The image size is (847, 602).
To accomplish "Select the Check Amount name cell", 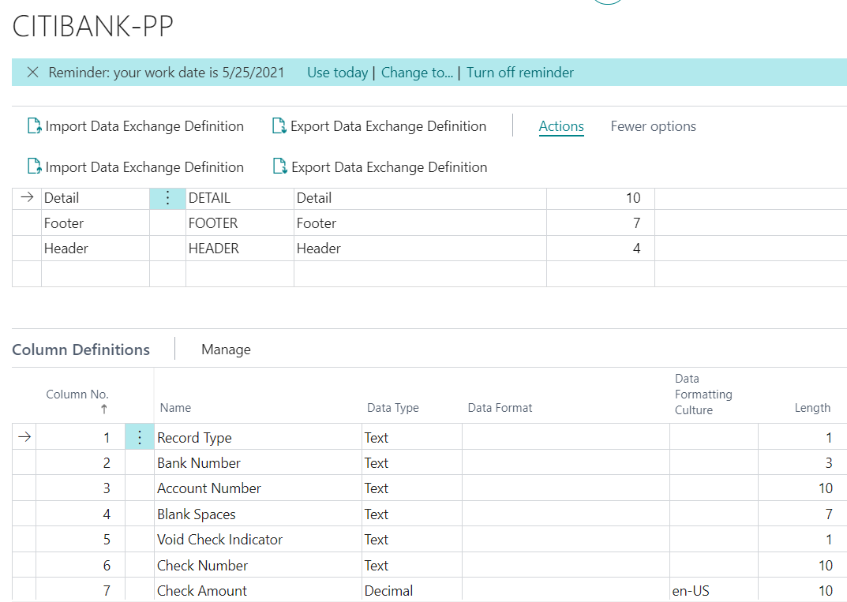I will click(x=257, y=590).
